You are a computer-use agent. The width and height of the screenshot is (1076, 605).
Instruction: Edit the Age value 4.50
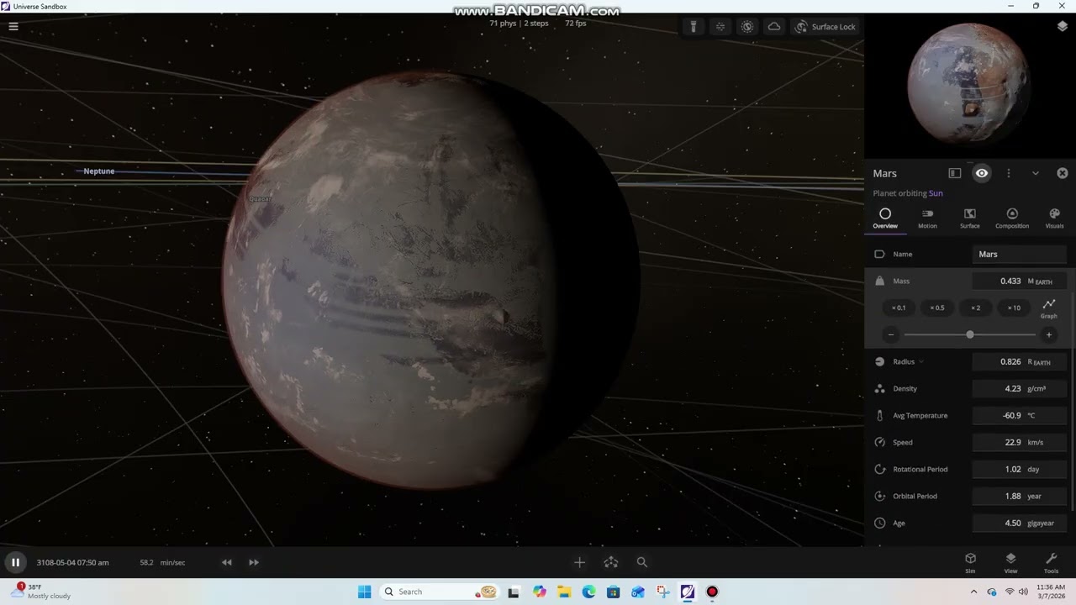1020,523
